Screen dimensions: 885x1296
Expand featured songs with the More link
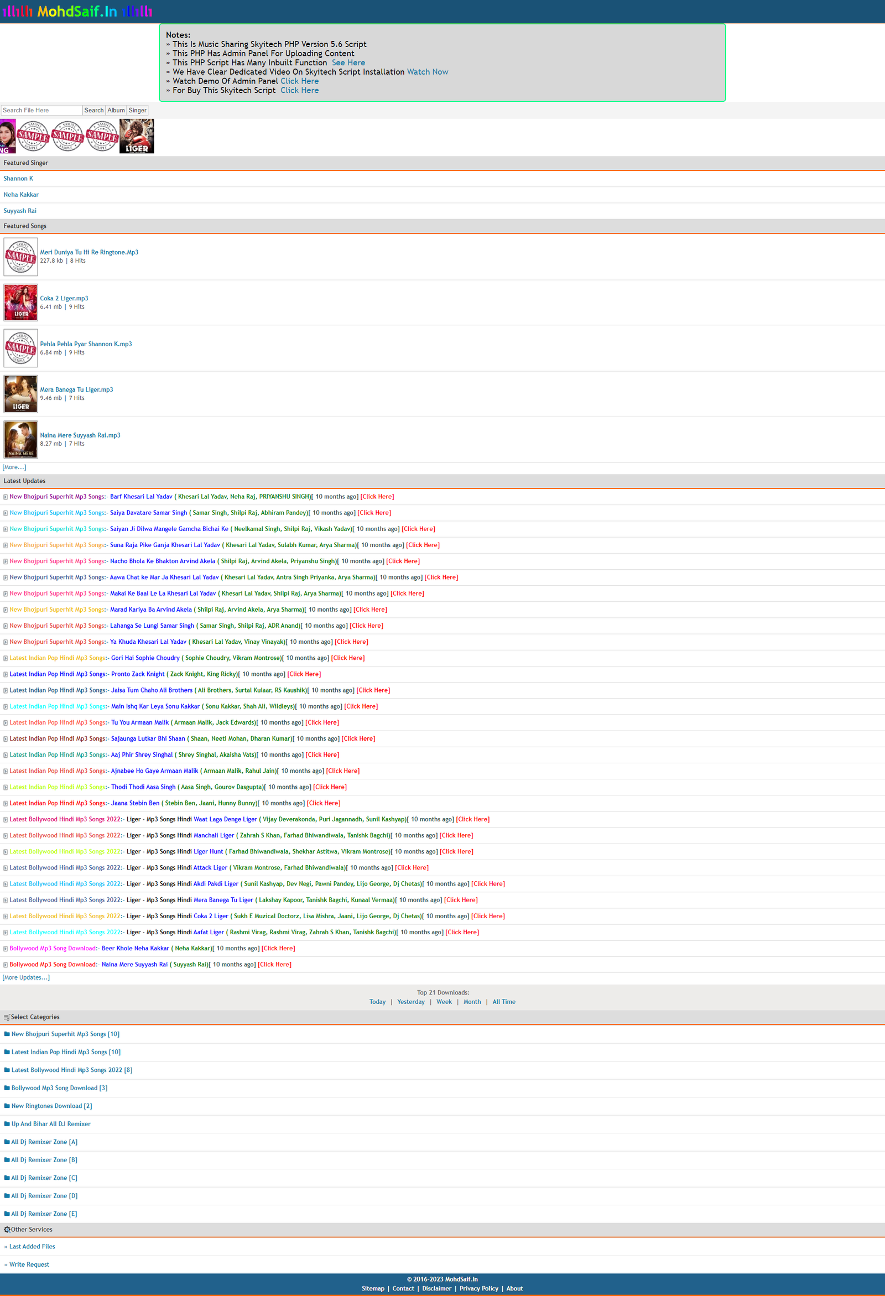pyautogui.click(x=14, y=467)
